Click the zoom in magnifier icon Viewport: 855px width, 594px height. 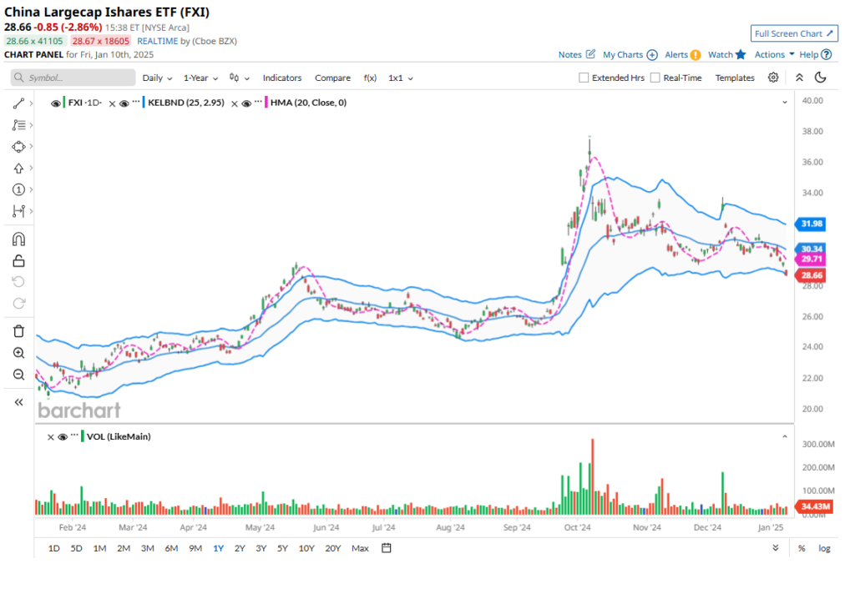pyautogui.click(x=18, y=353)
